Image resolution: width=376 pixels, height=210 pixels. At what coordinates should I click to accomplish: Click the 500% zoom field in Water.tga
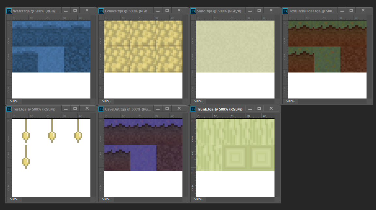14,101
